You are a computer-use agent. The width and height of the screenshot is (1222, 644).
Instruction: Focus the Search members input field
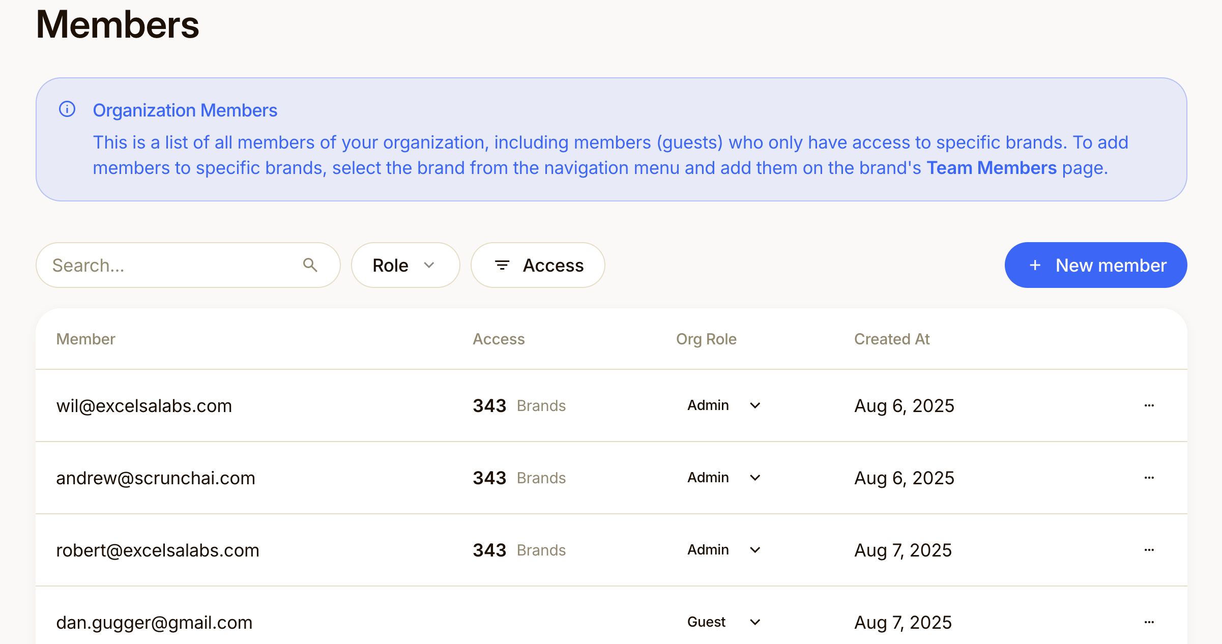[x=188, y=265]
